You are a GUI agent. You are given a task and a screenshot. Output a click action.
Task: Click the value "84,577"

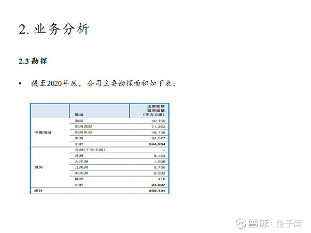coord(158,138)
